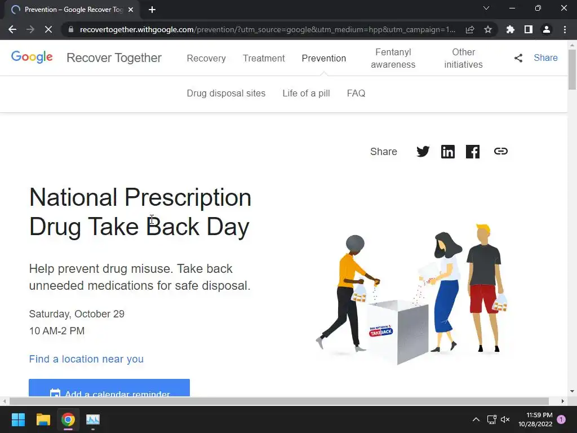Open the notification center badge
The width and height of the screenshot is (577, 433).
click(x=561, y=419)
